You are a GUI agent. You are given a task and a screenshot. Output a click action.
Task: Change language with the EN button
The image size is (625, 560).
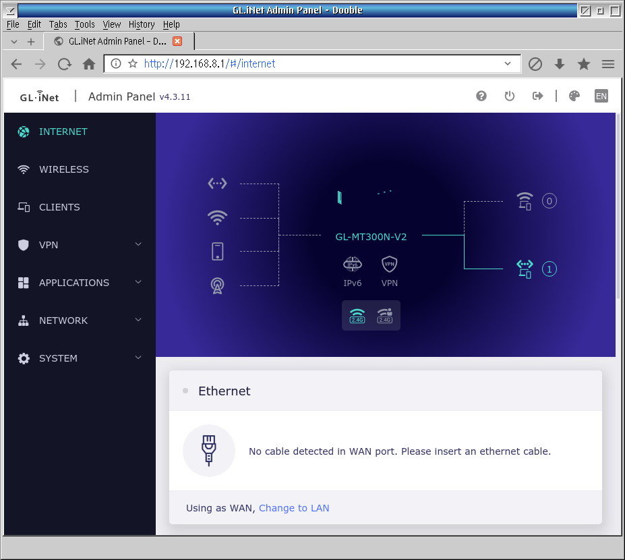(x=601, y=96)
